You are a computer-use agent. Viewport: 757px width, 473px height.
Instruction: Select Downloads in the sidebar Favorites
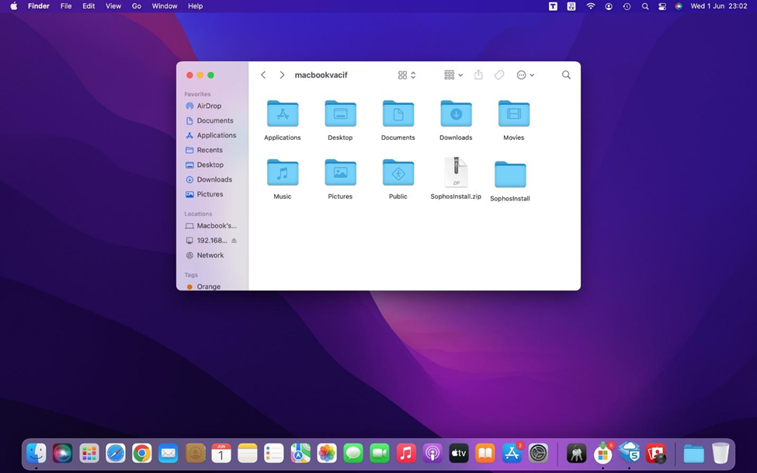point(213,179)
